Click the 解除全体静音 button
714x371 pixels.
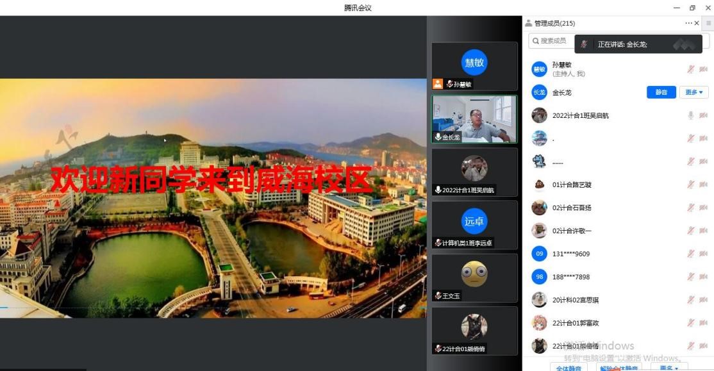coord(619,368)
